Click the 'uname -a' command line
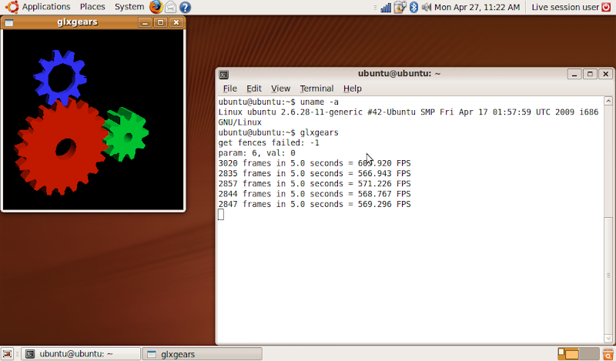616x361 pixels. point(279,102)
